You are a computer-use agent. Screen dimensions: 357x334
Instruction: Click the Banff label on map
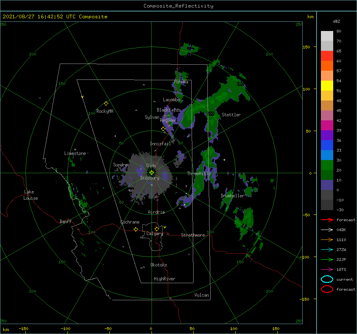click(65, 221)
